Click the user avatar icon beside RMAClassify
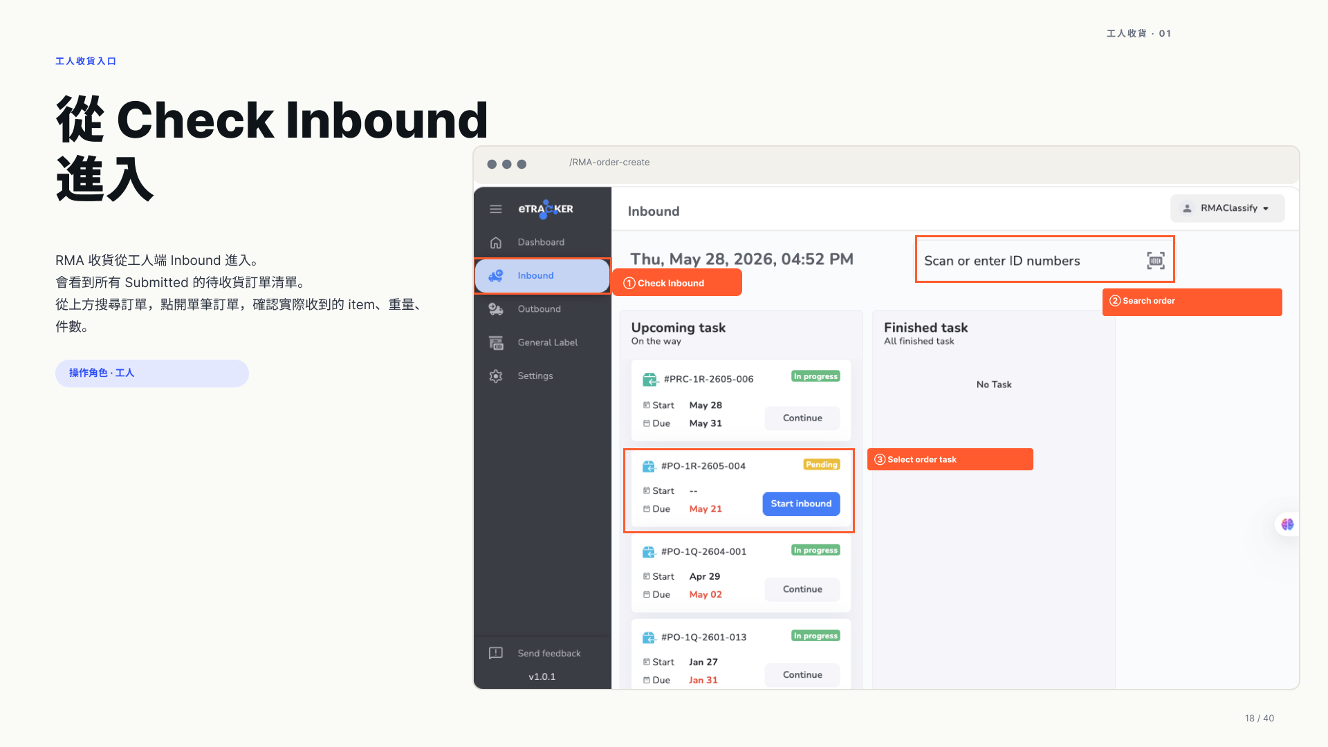The width and height of the screenshot is (1328, 747). point(1187,208)
